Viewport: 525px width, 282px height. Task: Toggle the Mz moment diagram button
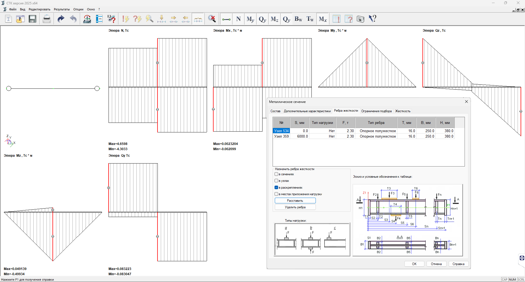coord(274,19)
